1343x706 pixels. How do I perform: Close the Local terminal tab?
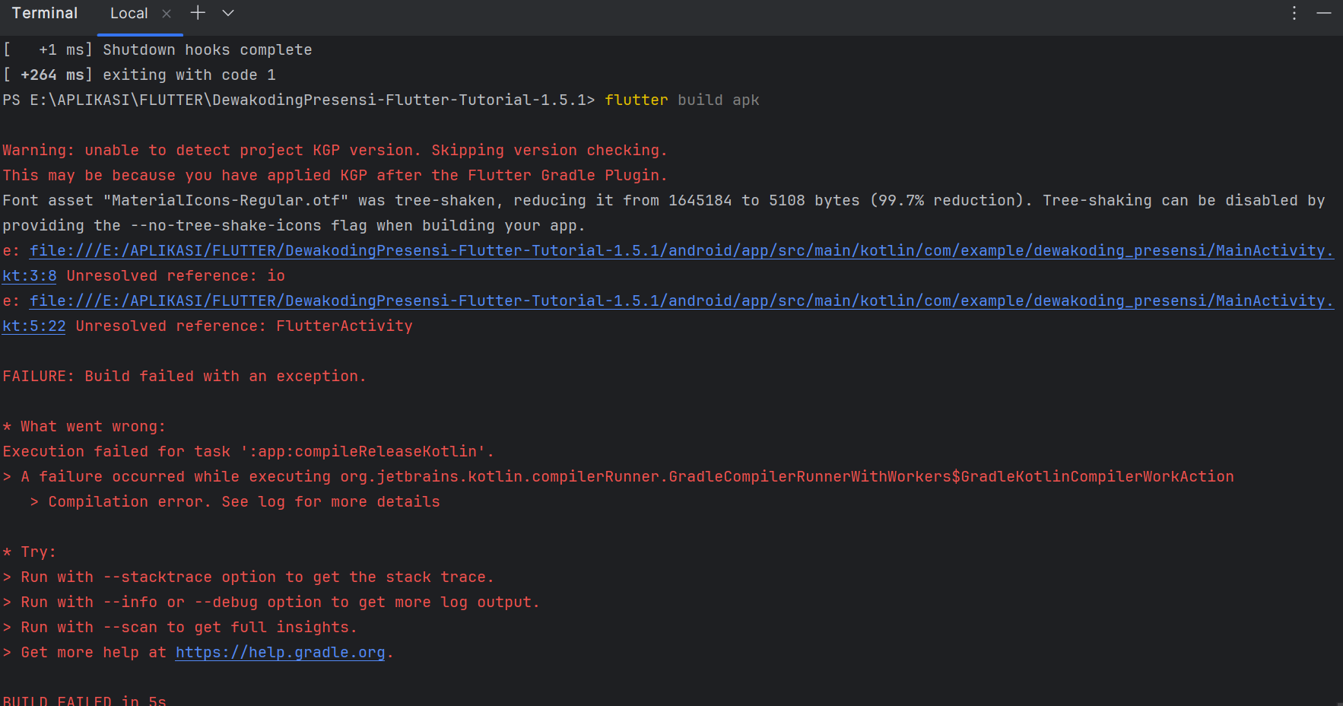point(167,14)
